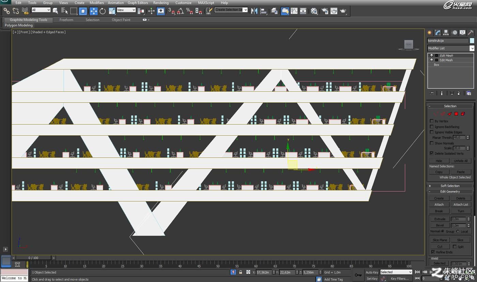Screen dimensions: 477x282
Task: Enable the By Vertex checkbox
Action: click(432, 121)
